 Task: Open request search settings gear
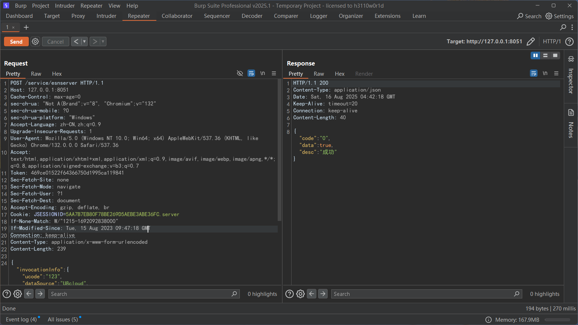[17, 294]
